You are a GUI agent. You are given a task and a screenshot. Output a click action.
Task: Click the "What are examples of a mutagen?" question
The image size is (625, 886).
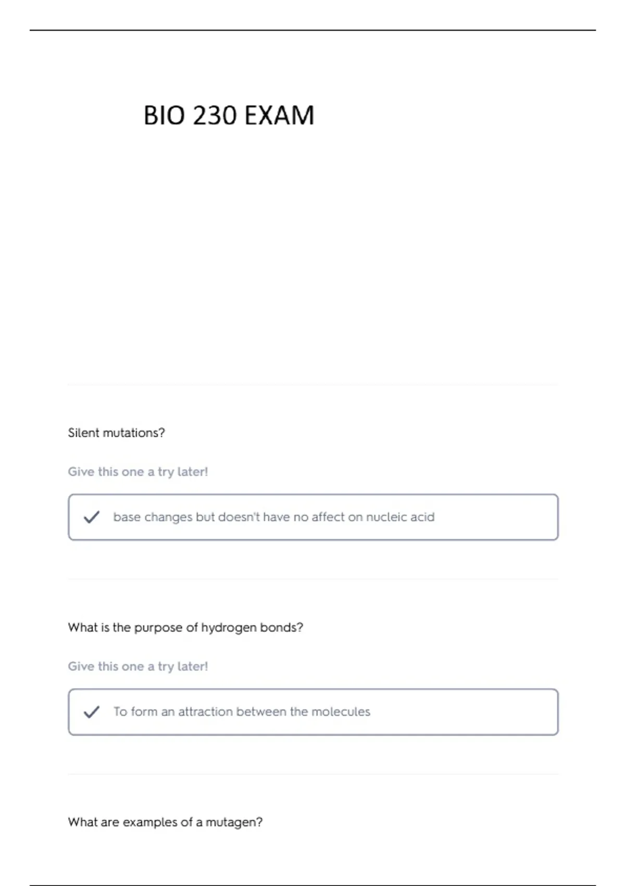(x=165, y=822)
